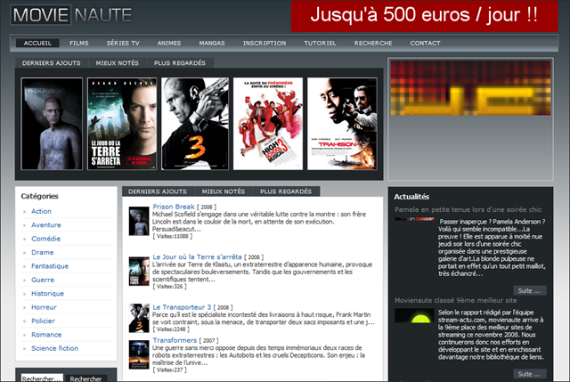Click the pixelated ad banner in sidebar
This screenshot has height=382, width=570.
coord(470,88)
